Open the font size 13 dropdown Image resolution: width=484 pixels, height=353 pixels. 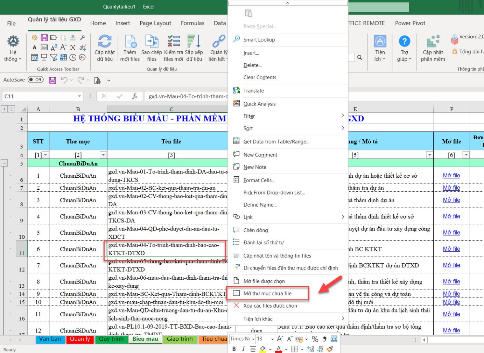point(272,339)
